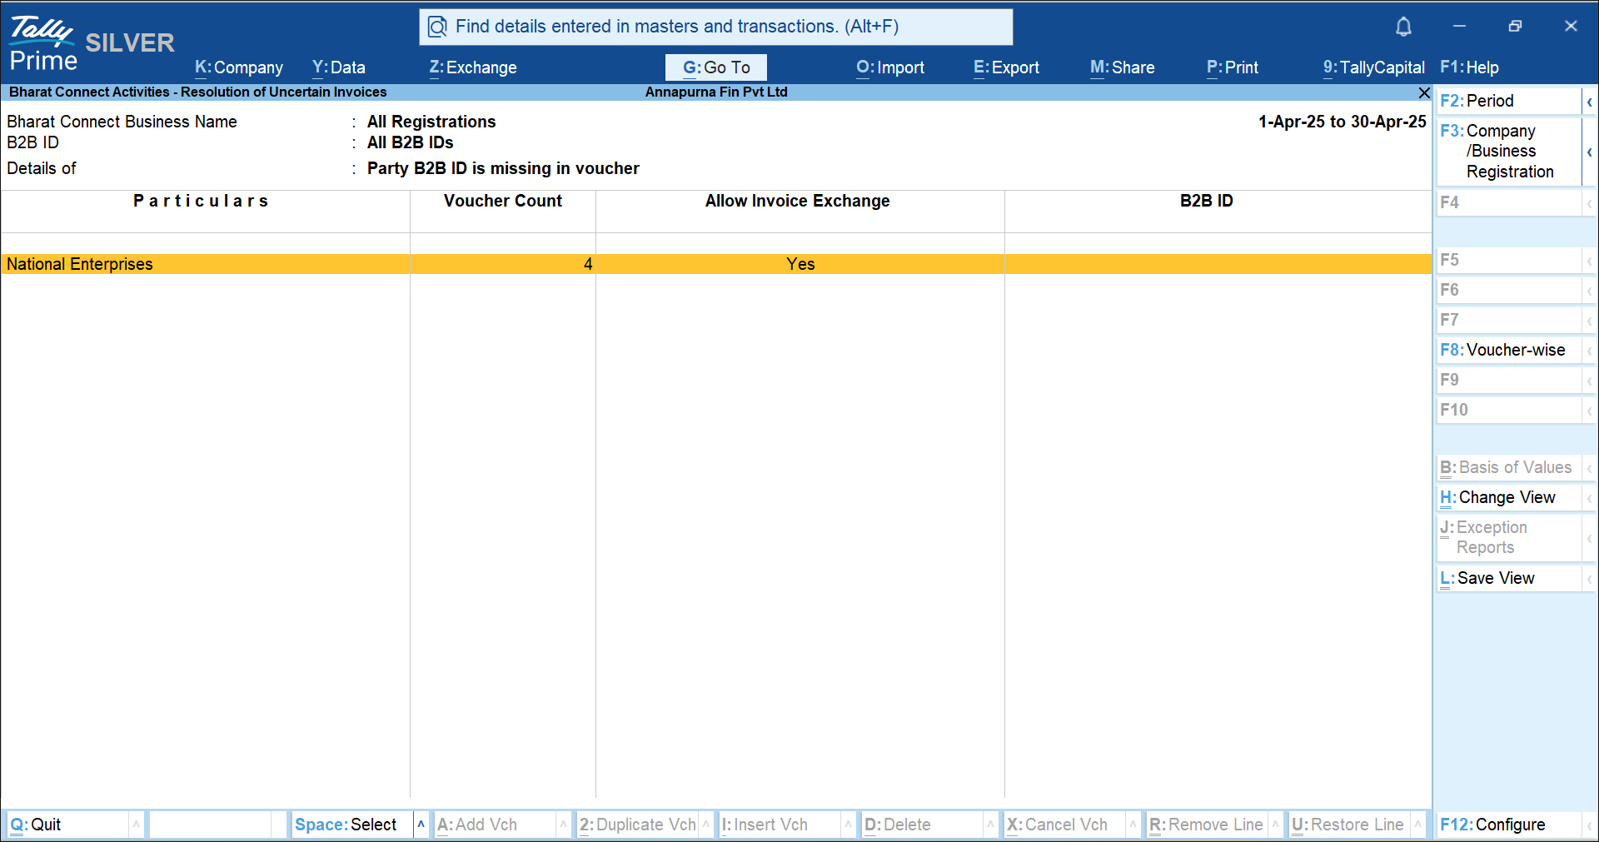
Task: Open the E: Export menu
Action: click(x=1006, y=67)
